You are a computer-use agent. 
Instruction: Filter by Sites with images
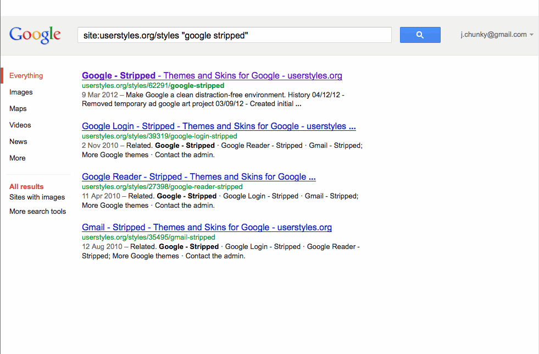[37, 197]
